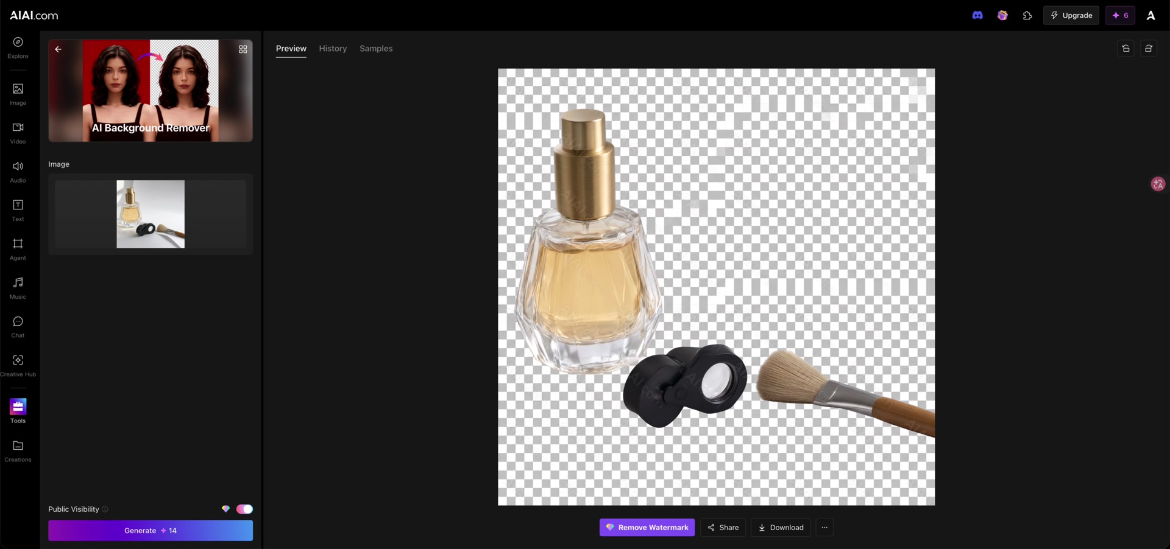Select the Tools sidebar item

pyautogui.click(x=18, y=411)
